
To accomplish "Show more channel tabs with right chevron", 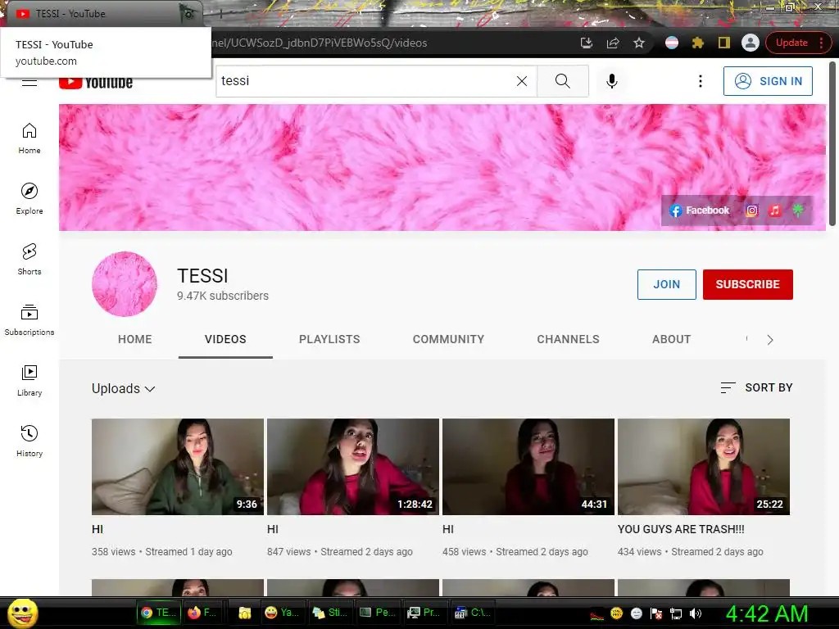I will point(769,340).
